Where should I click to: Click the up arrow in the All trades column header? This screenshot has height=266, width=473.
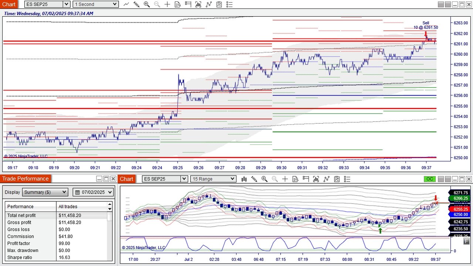110,204
